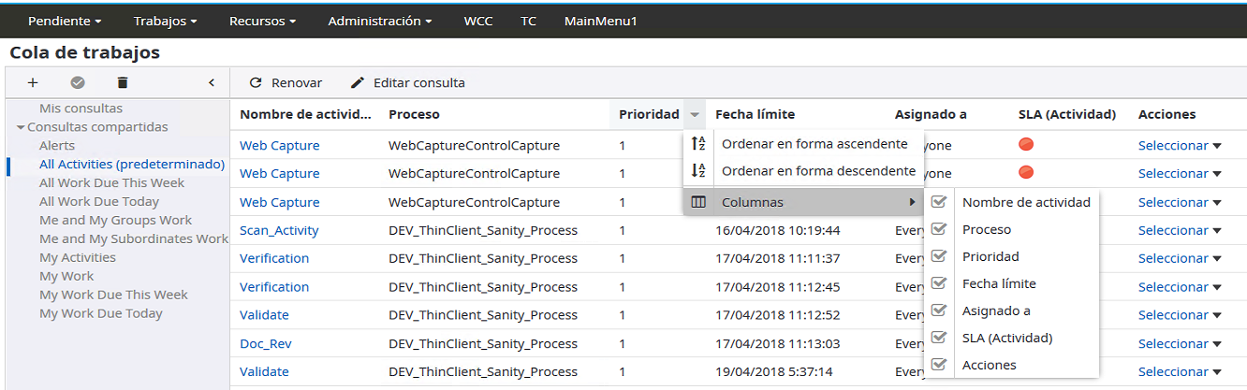Image resolution: width=1247 pixels, height=390 pixels.
Task: Select the My Work Due Today query
Action: pos(100,313)
